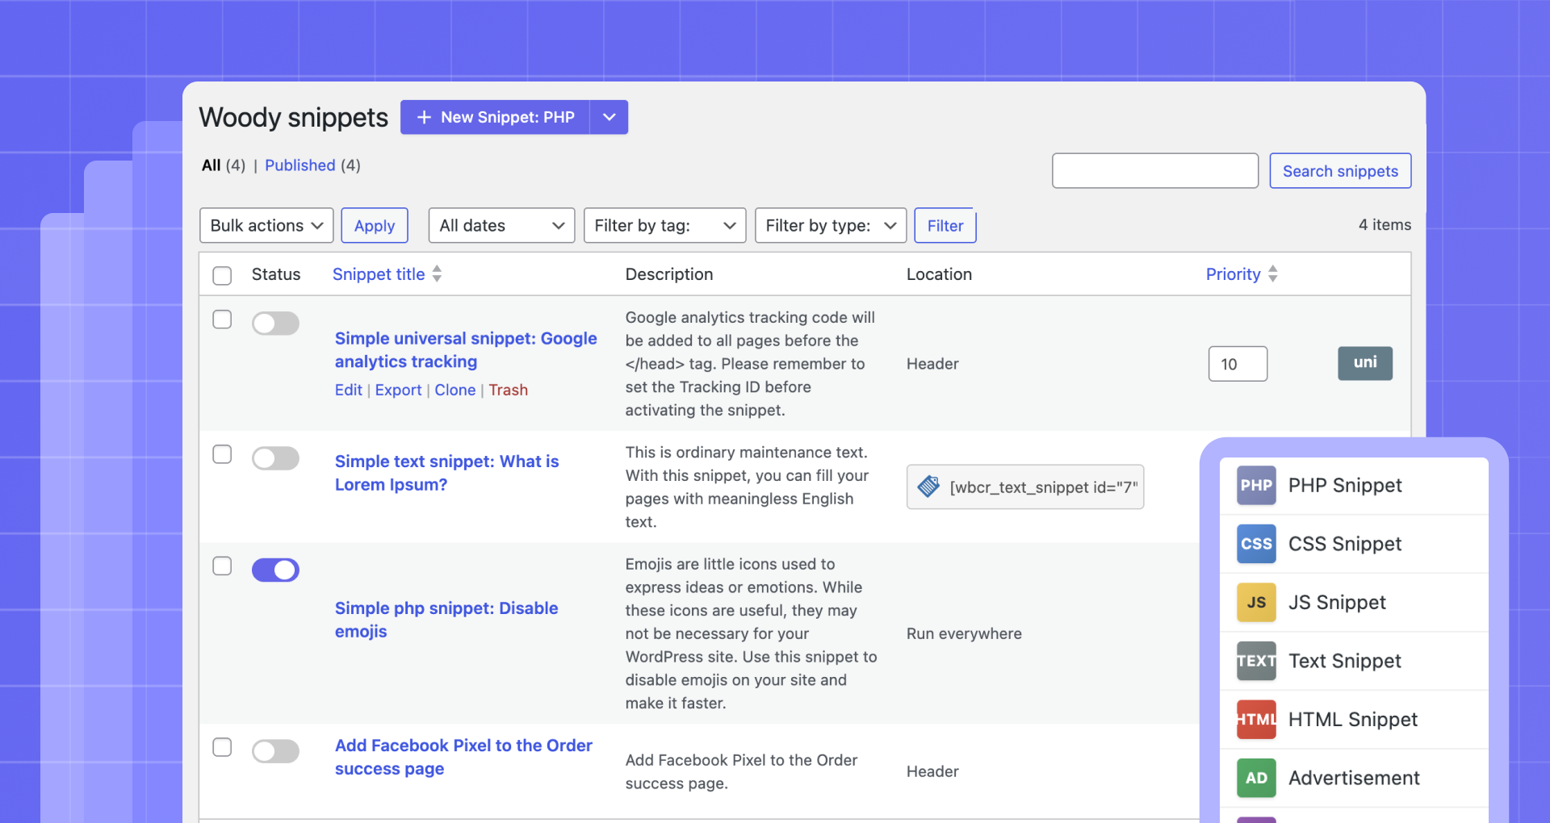This screenshot has height=823, width=1550.
Task: Disable the Disable emojis snippet toggle
Action: click(275, 570)
